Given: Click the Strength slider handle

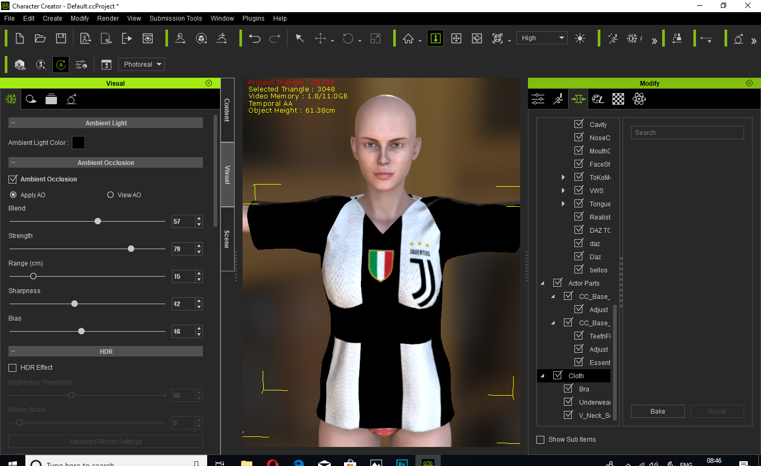Looking at the screenshot, I should (131, 249).
